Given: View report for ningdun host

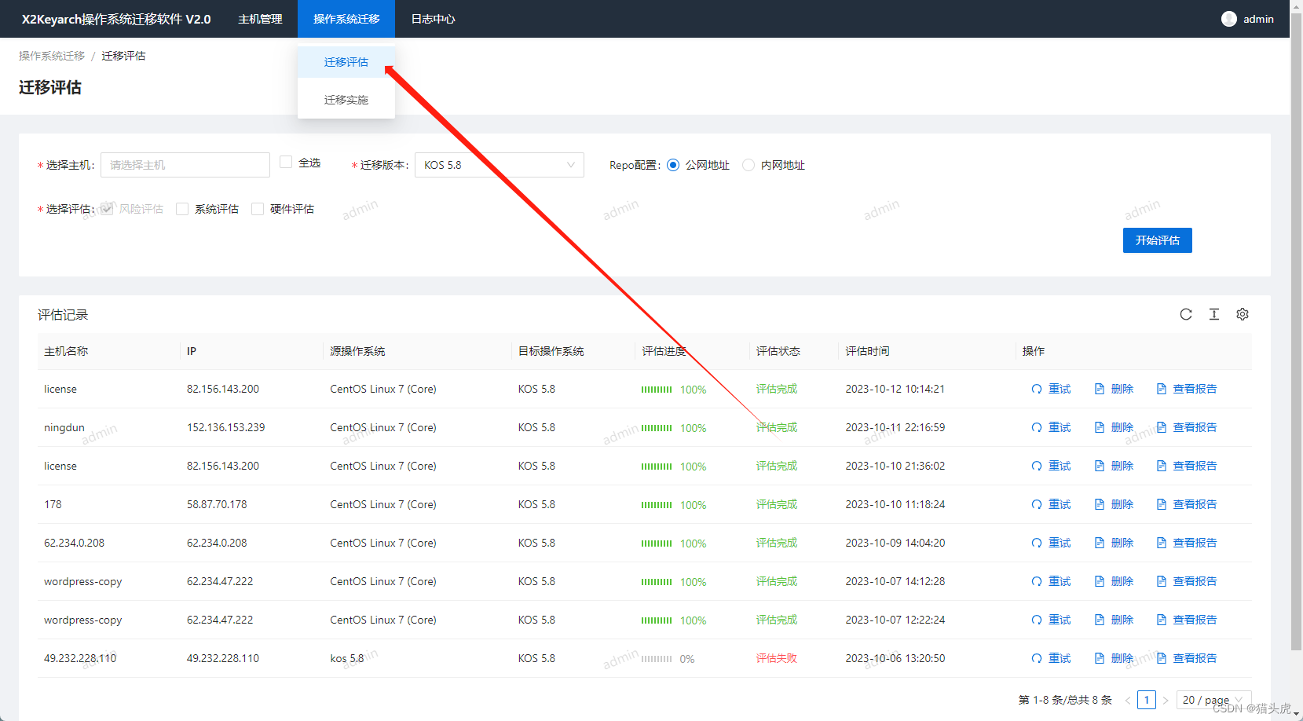Looking at the screenshot, I should click(x=1186, y=427).
